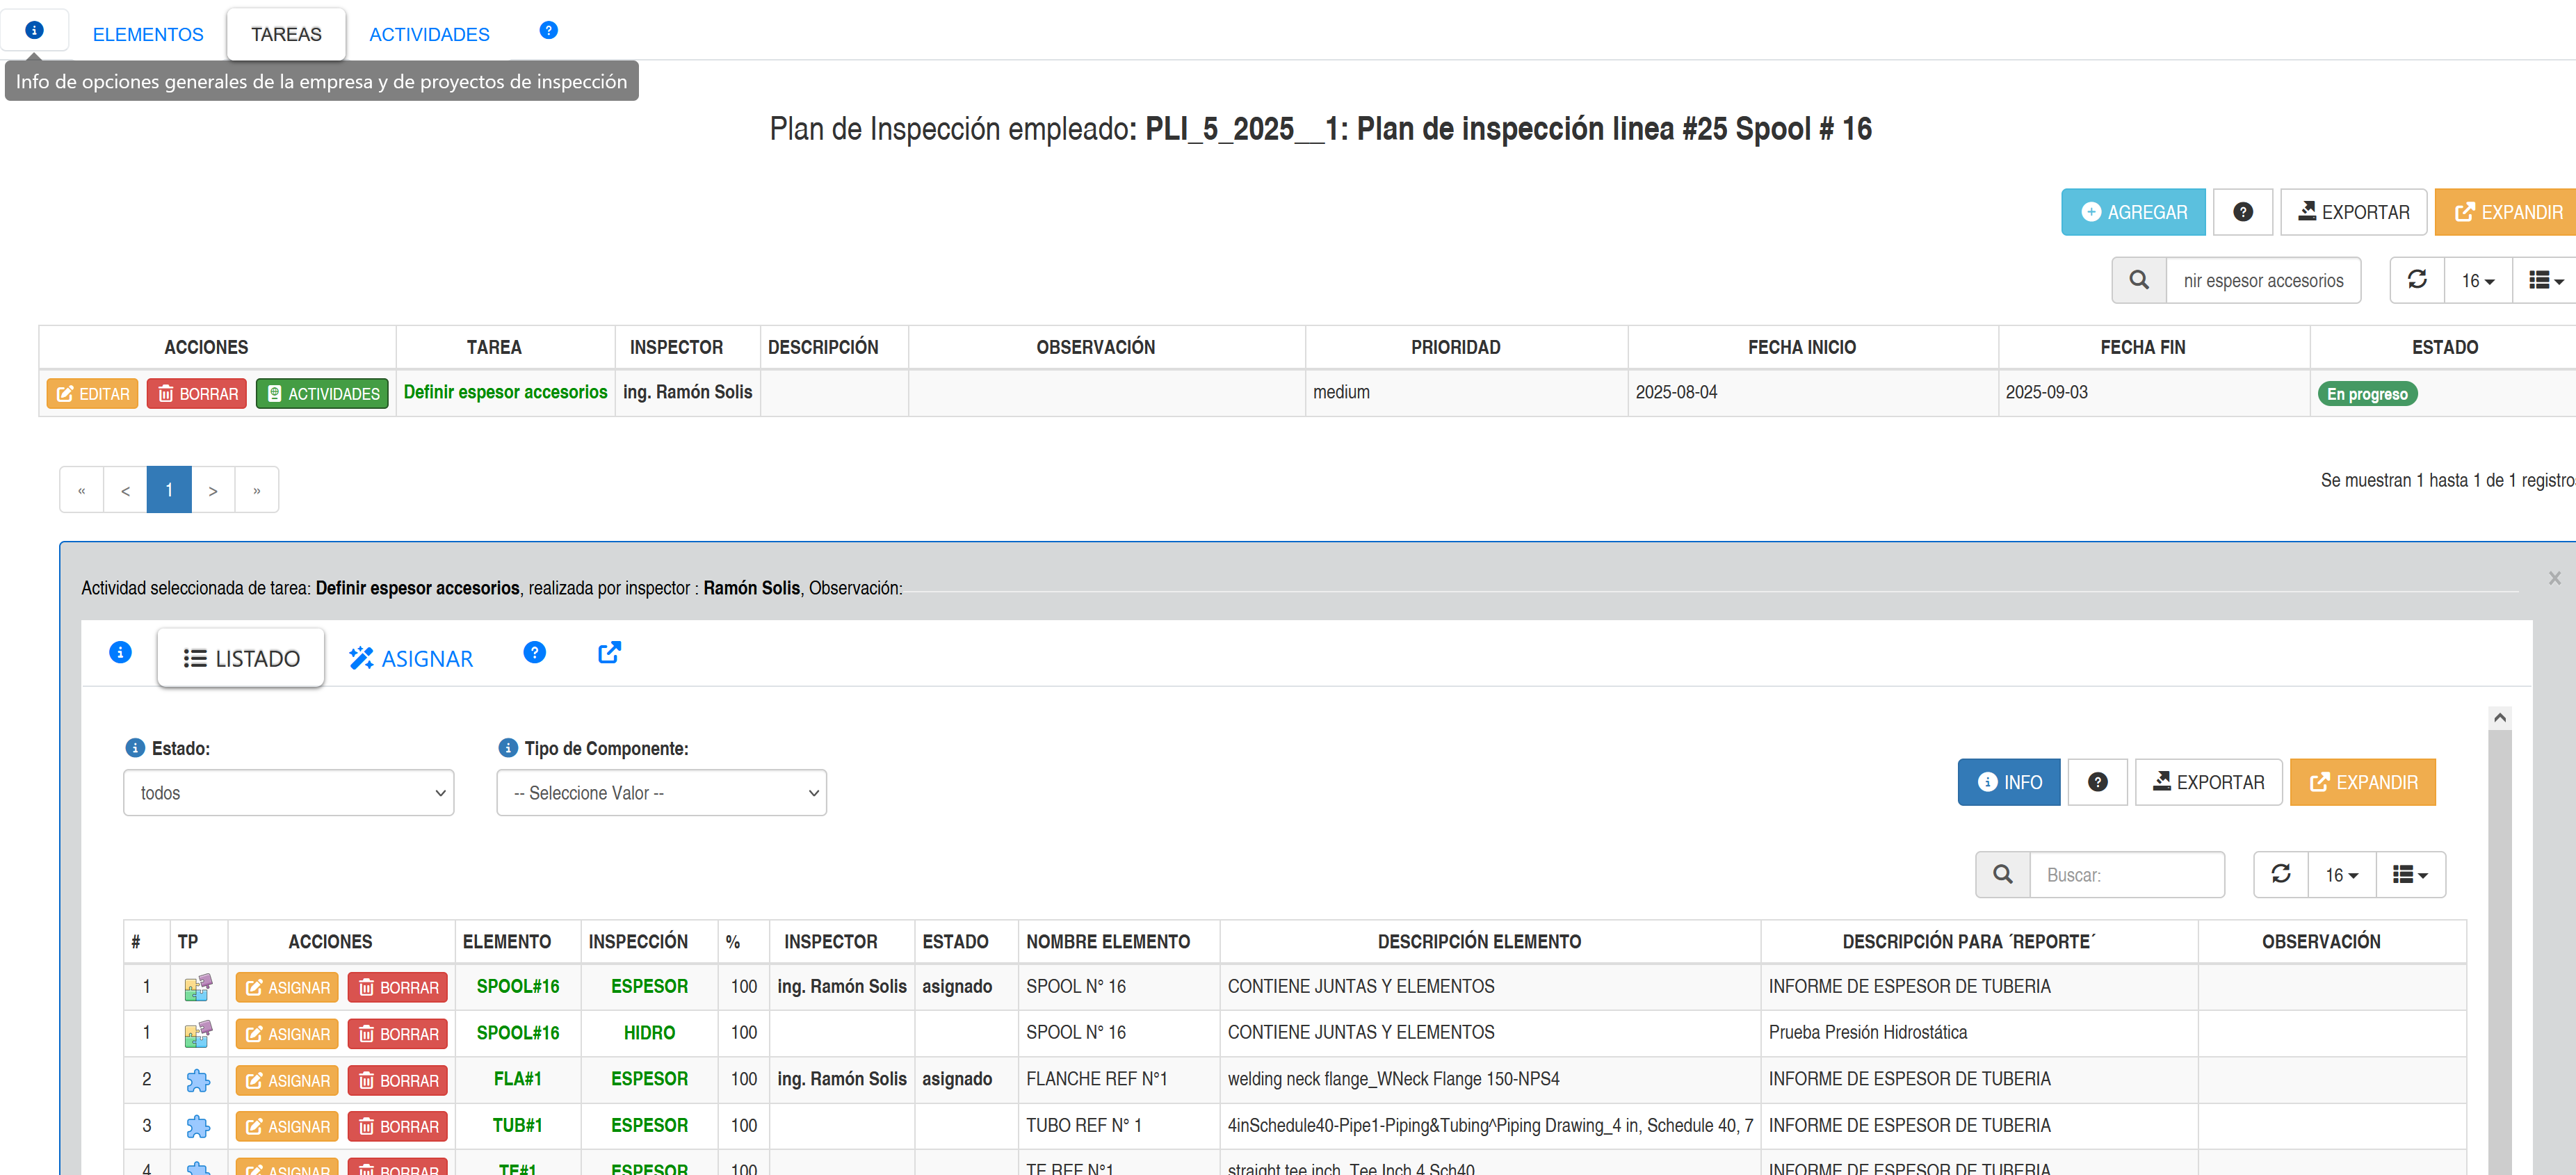
Task: Open tasks table page size dropdown 16
Action: pyautogui.click(x=2477, y=281)
